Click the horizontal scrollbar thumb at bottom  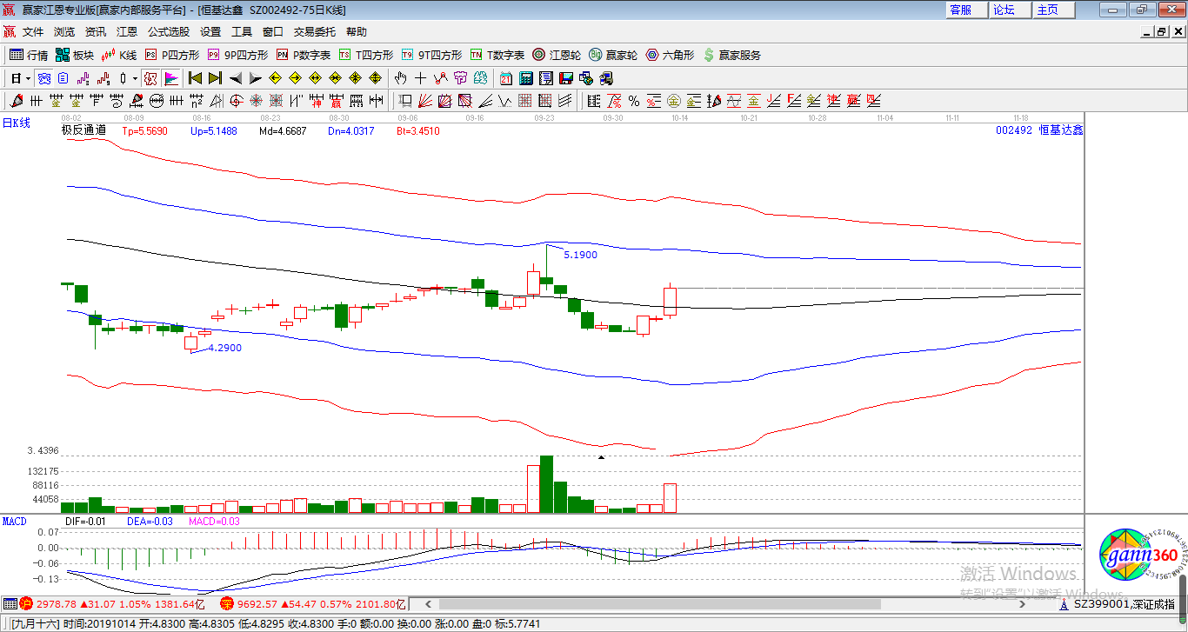(660, 604)
